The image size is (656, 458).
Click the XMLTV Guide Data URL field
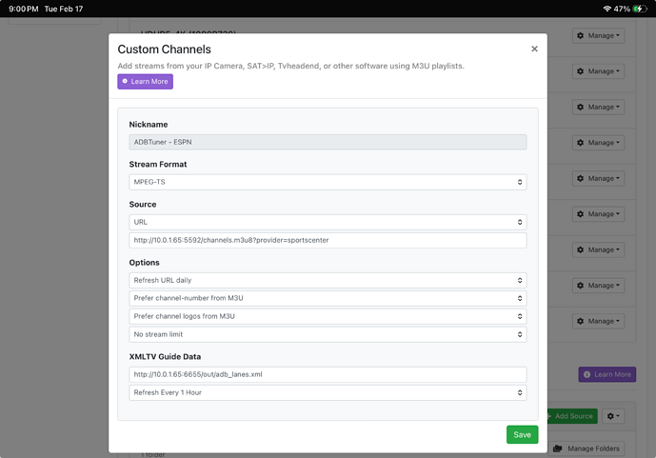(328, 374)
